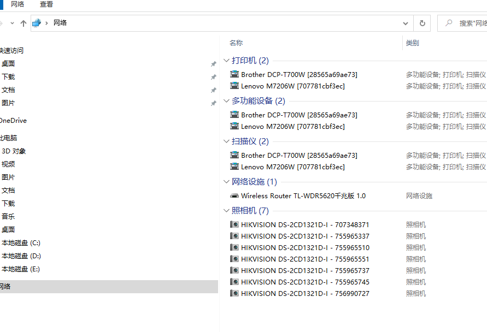
Task: Open 图片 under quick access
Action: 8,103
